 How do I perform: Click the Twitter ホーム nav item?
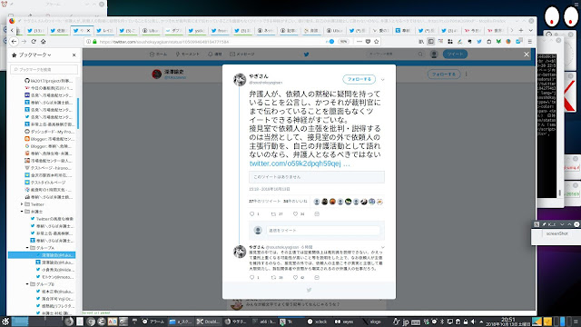coord(158,54)
